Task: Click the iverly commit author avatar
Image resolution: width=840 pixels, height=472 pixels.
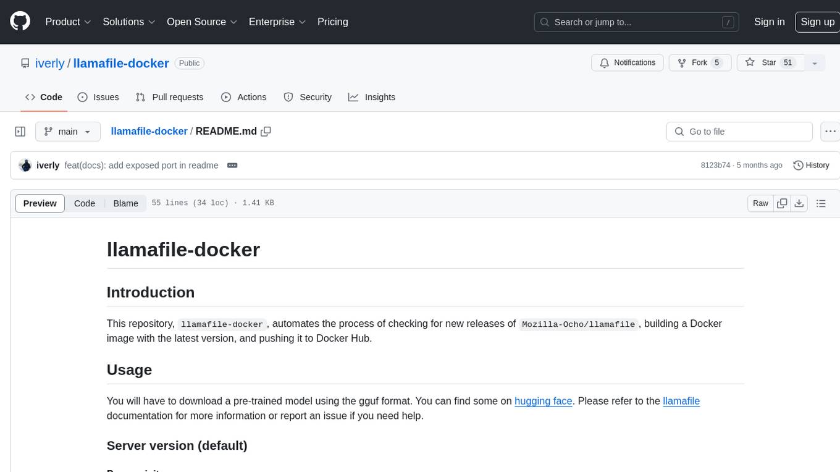Action: [x=25, y=166]
